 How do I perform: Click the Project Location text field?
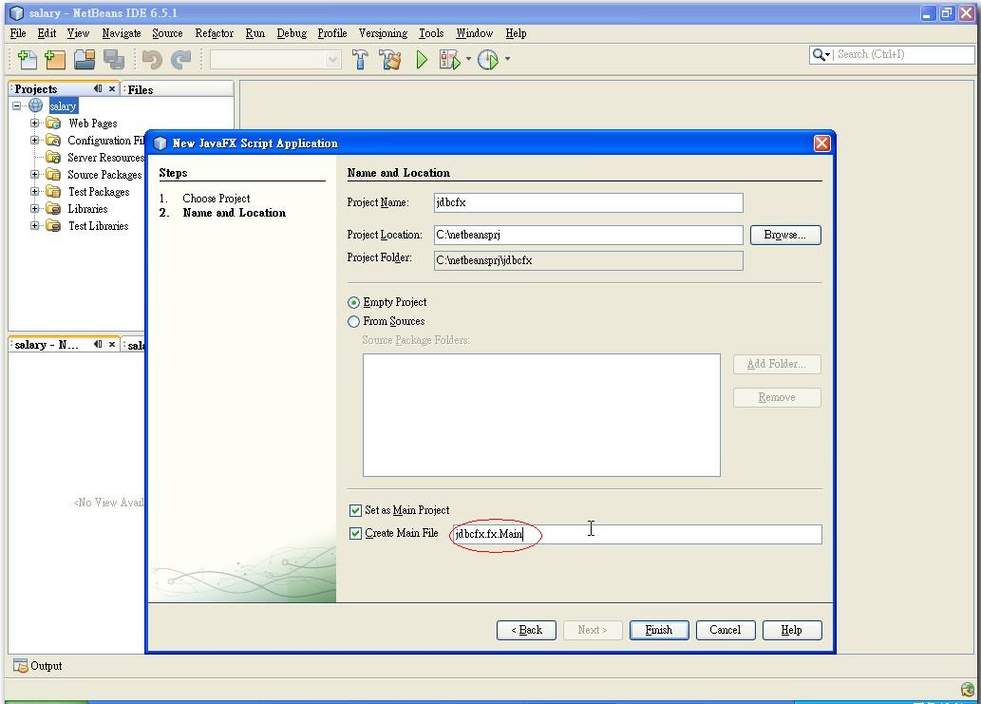click(588, 236)
